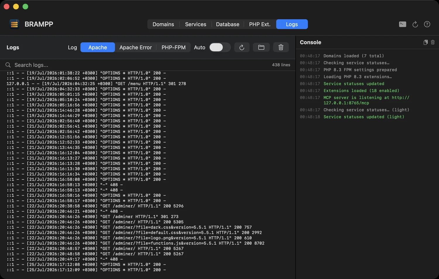Viewport: 439px width, 279px height.
Task: Click log line with default.css request
Action: [134, 233]
